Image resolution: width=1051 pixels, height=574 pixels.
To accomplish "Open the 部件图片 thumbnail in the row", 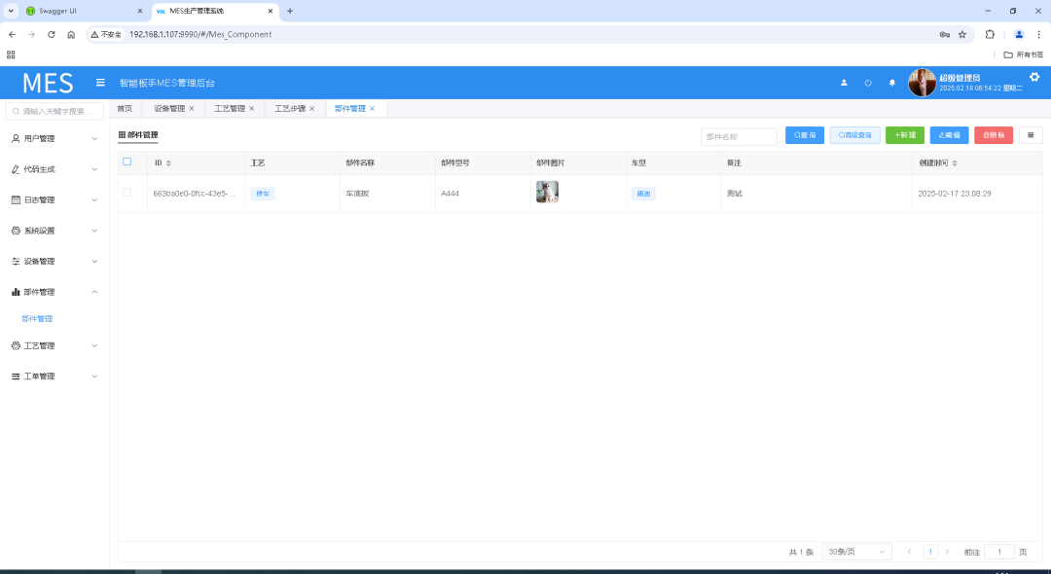I will click(547, 193).
